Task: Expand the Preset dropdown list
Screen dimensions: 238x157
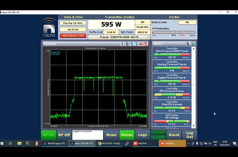Action: tap(149, 37)
